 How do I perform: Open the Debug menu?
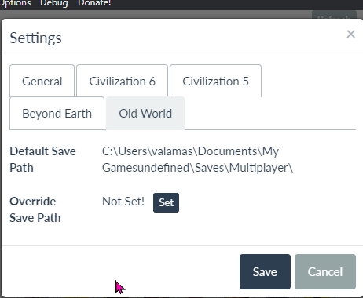[54, 3]
